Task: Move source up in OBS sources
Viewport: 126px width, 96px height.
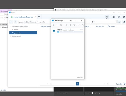Action: tap(96, 93)
